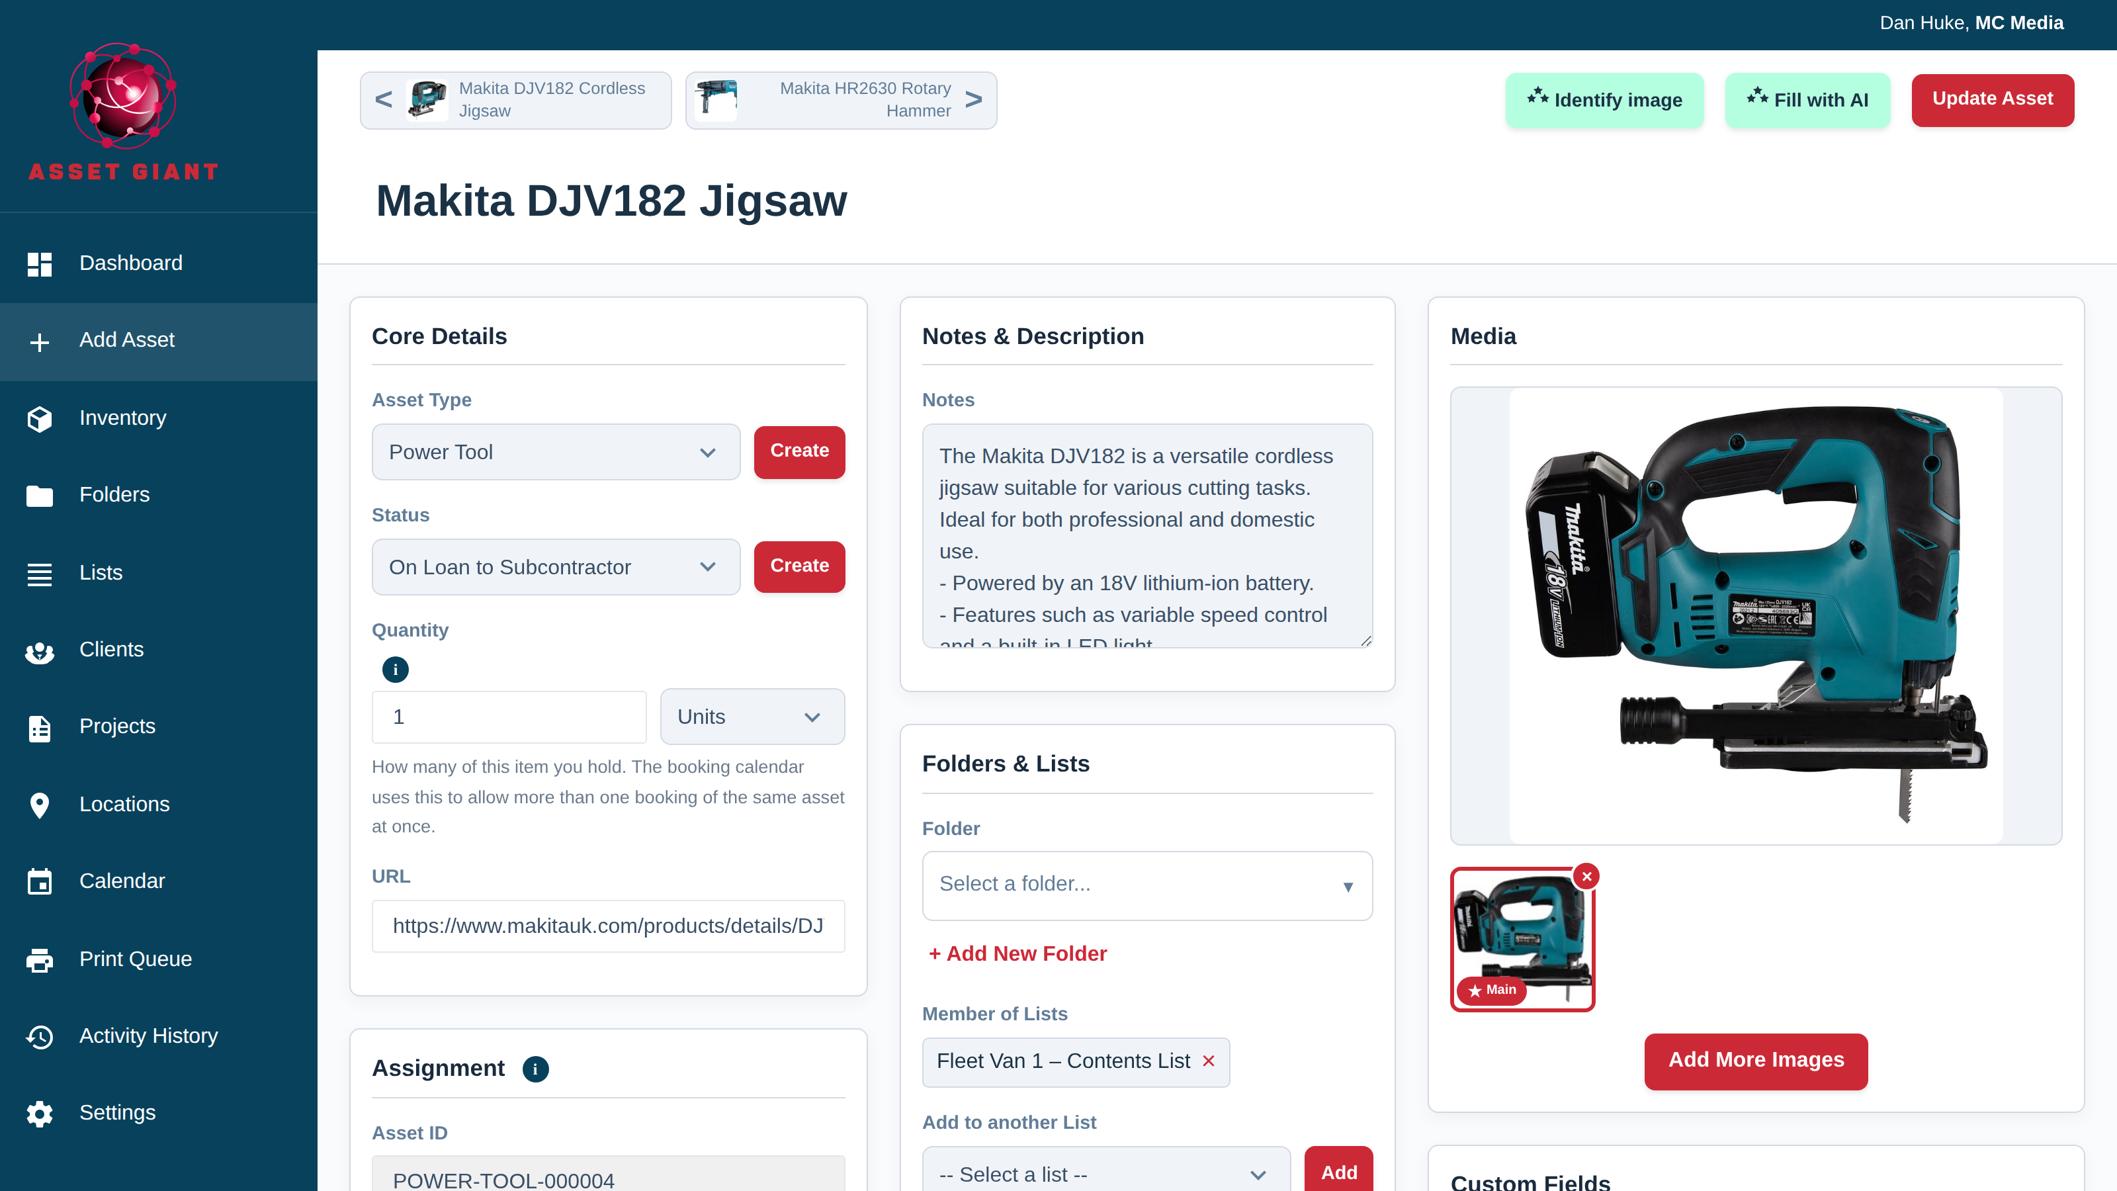Click Create next to Status
This screenshot has height=1191, width=2117.
(x=799, y=566)
